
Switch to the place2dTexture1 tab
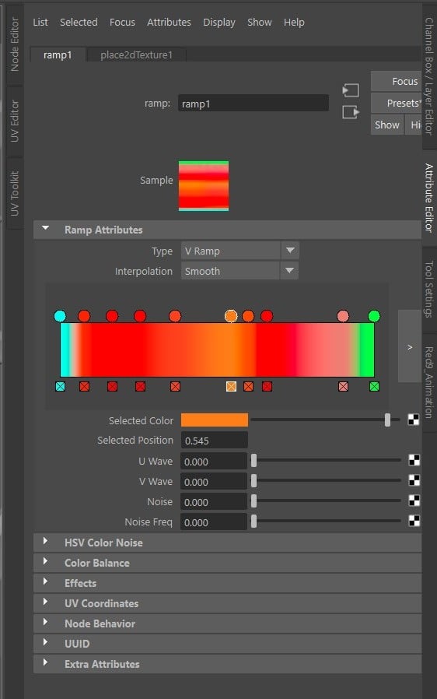tap(136, 54)
